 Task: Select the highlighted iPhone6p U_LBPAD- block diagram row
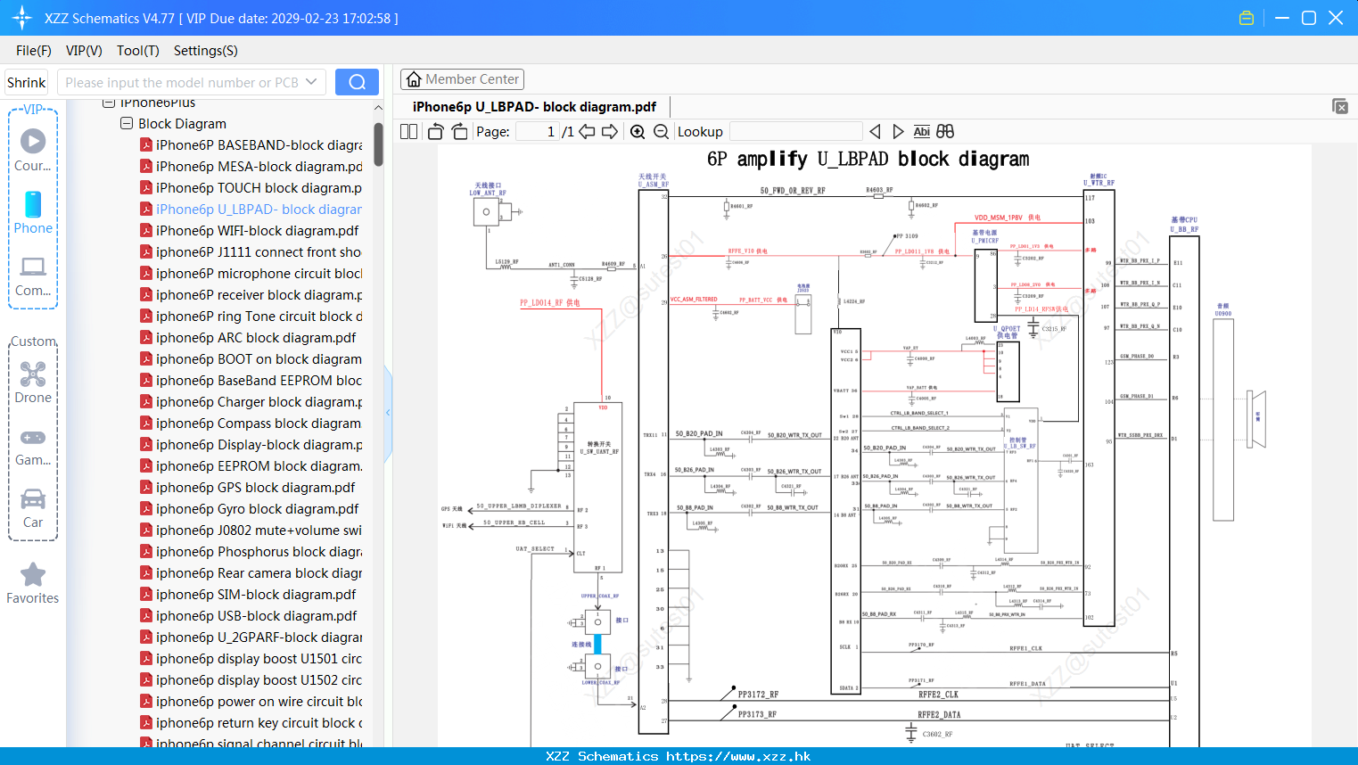251,210
